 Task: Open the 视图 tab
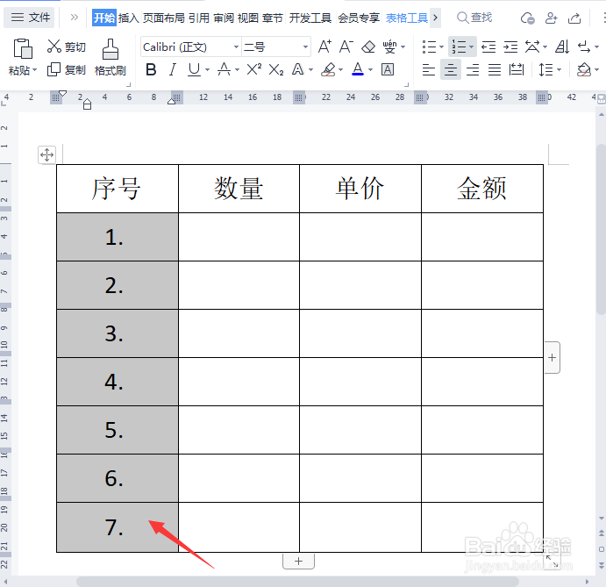(247, 18)
